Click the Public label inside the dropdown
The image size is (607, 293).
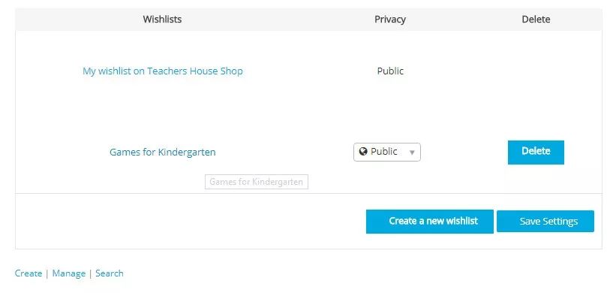[x=384, y=152]
